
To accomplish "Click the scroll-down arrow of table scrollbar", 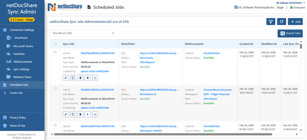I will pos(301,130).
